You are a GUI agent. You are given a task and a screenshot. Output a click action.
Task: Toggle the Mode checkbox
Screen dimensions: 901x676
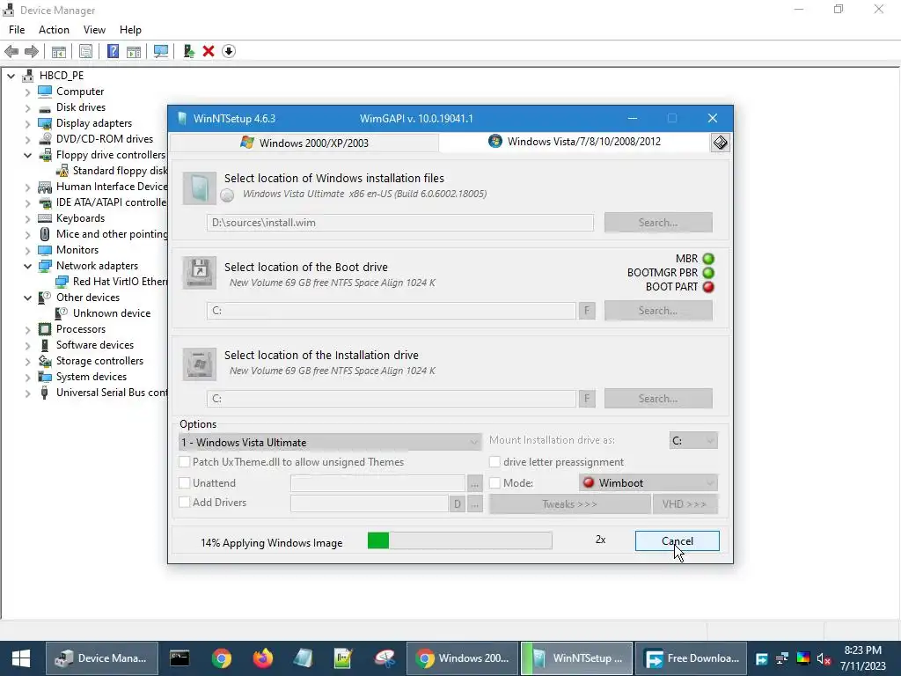[494, 483]
